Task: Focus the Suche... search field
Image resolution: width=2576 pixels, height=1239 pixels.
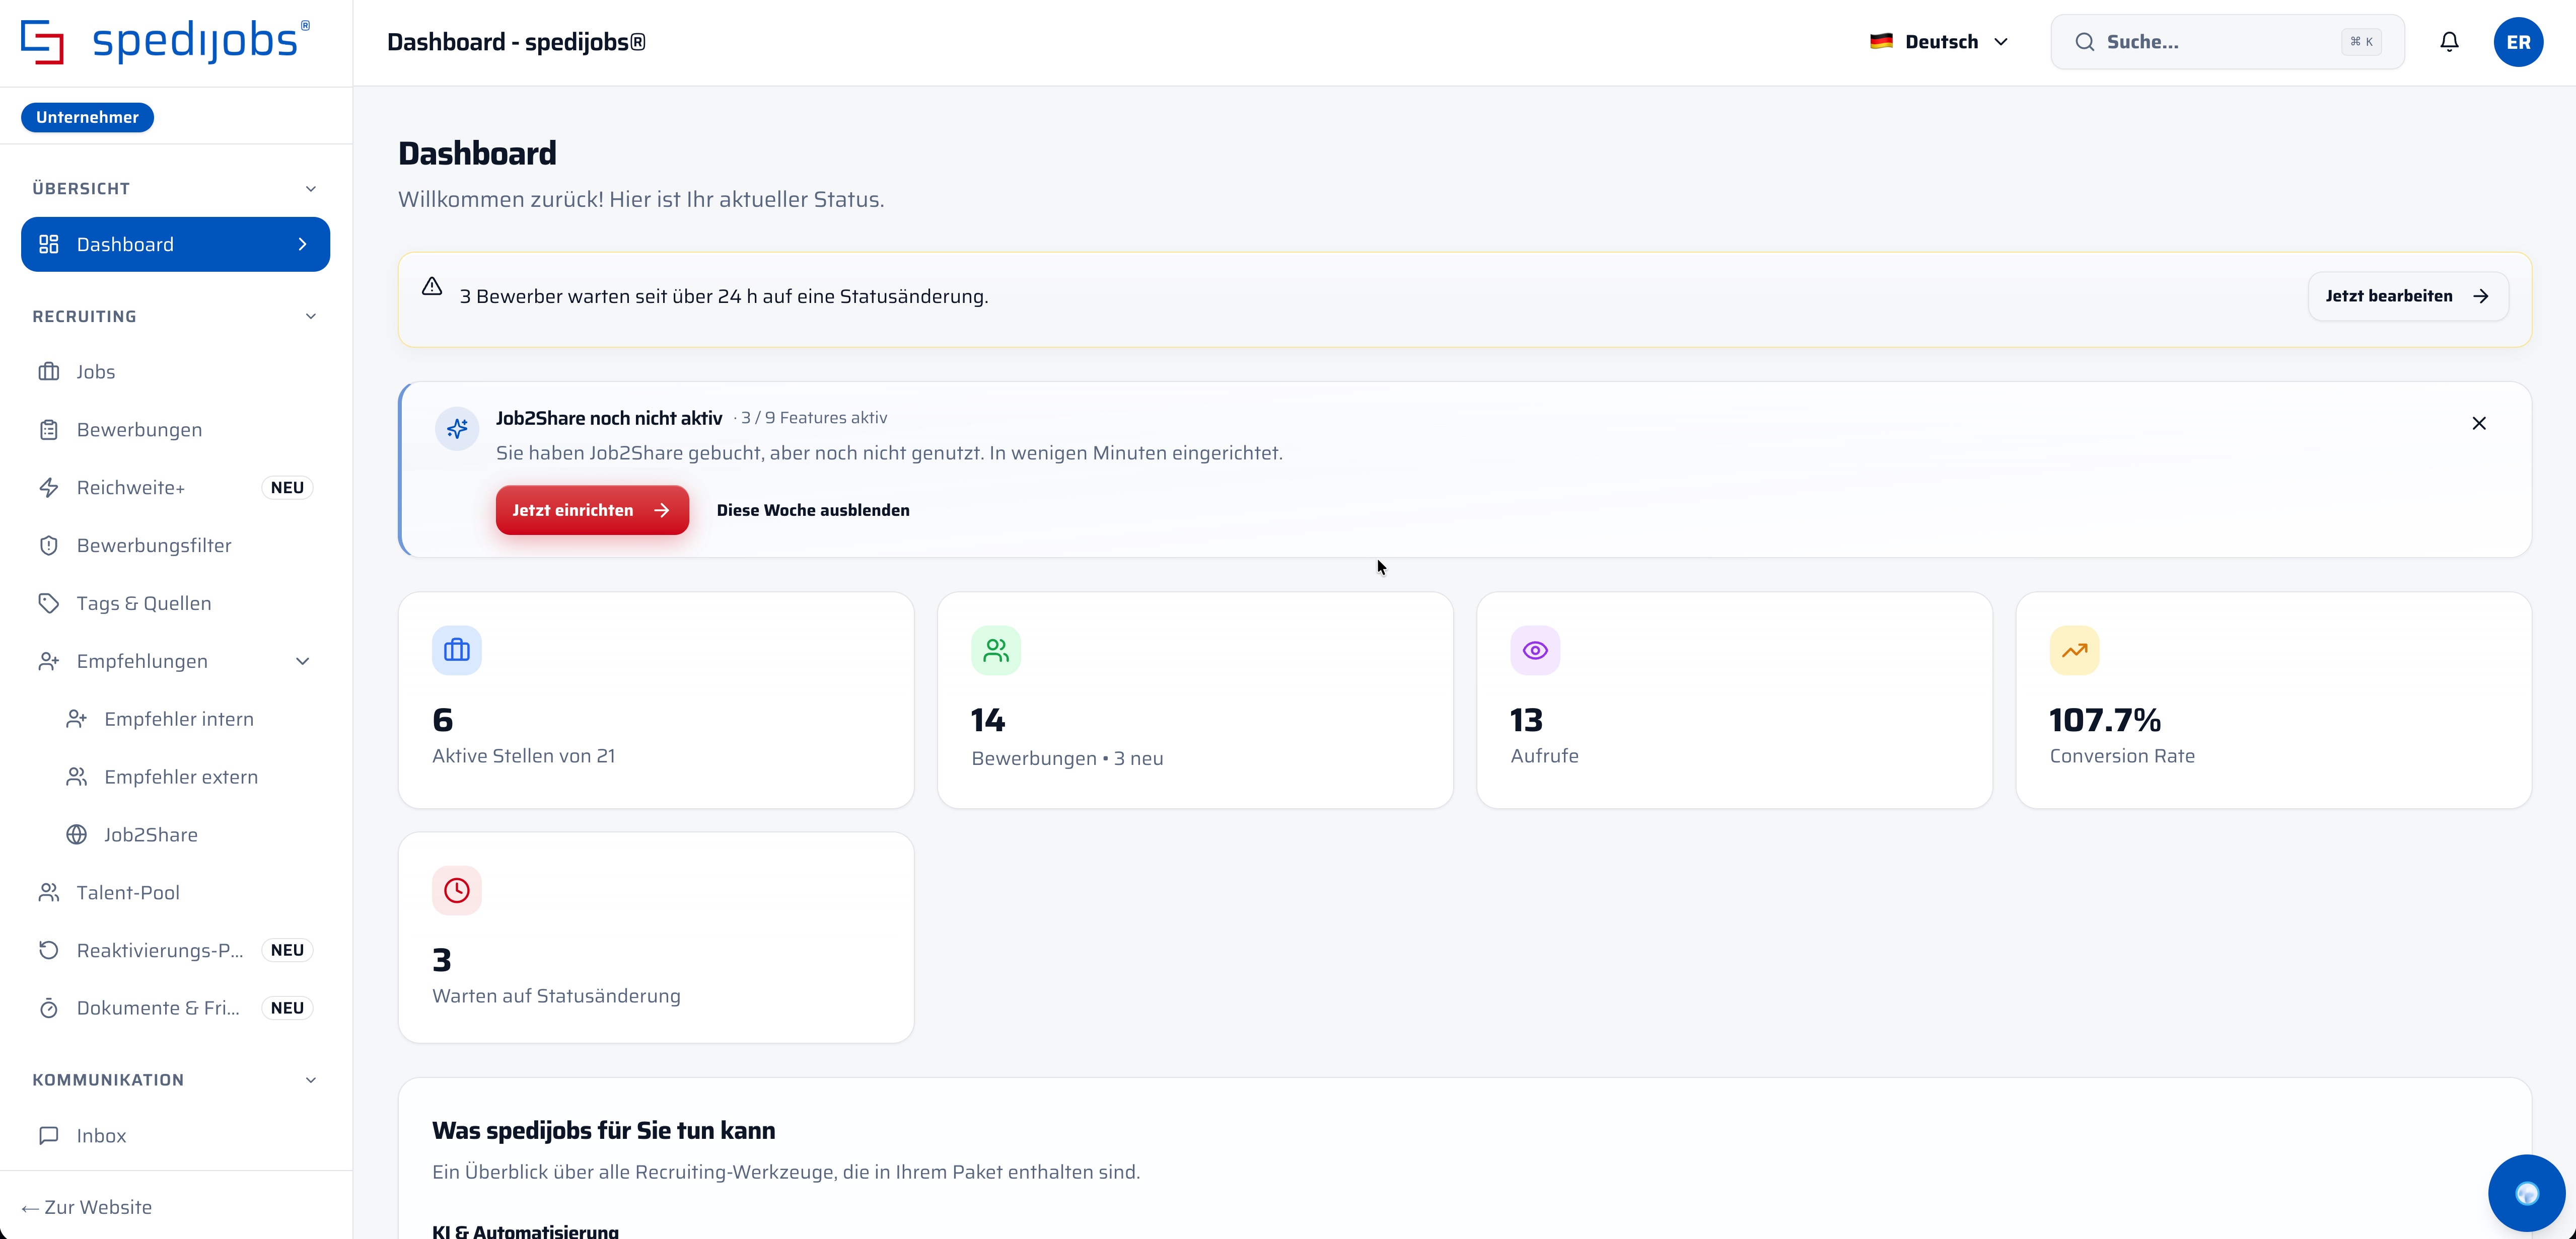Action: pyautogui.click(x=2227, y=42)
